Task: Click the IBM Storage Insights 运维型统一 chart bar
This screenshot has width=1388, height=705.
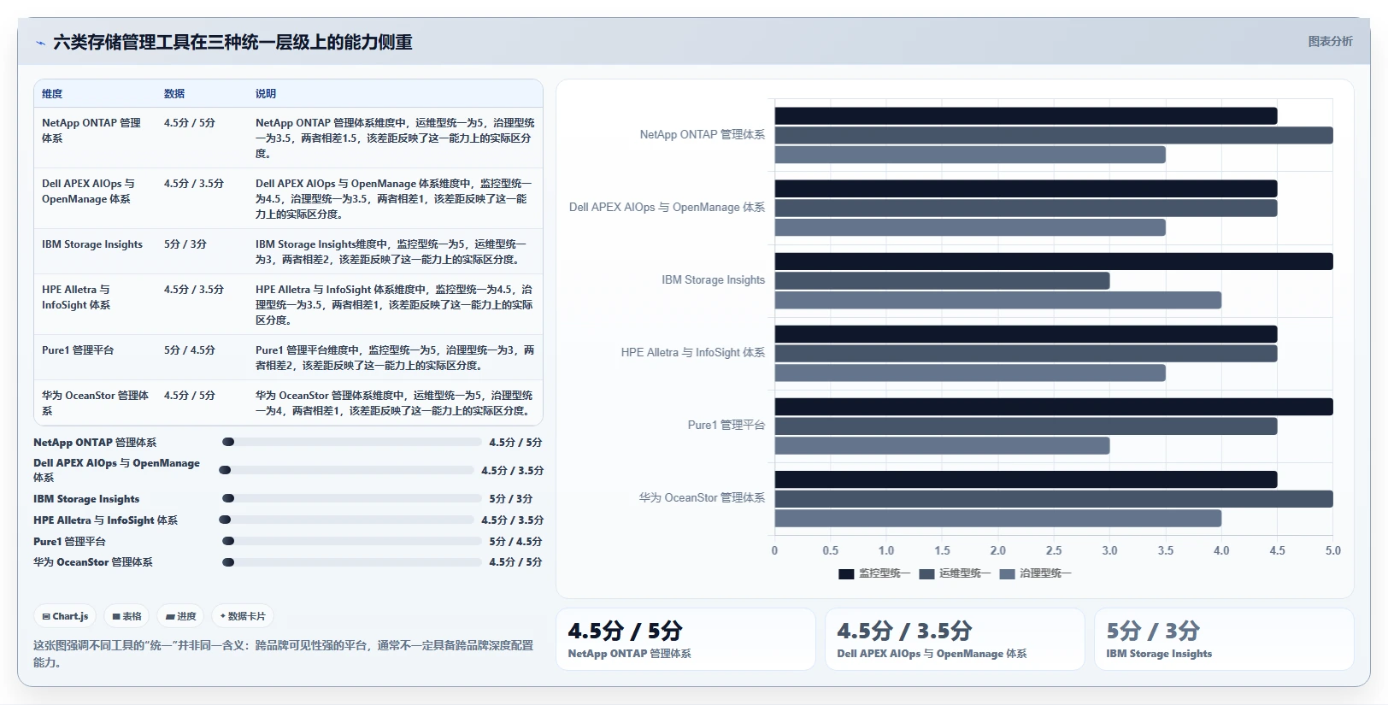Action: pyautogui.click(x=942, y=280)
